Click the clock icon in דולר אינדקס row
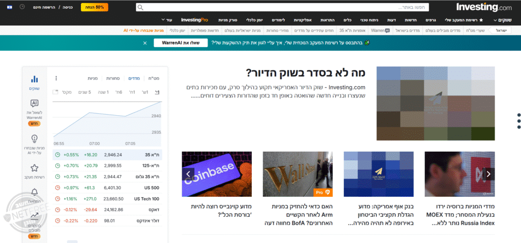Image resolution: width=521 pixels, height=243 pixels. pos(57,221)
